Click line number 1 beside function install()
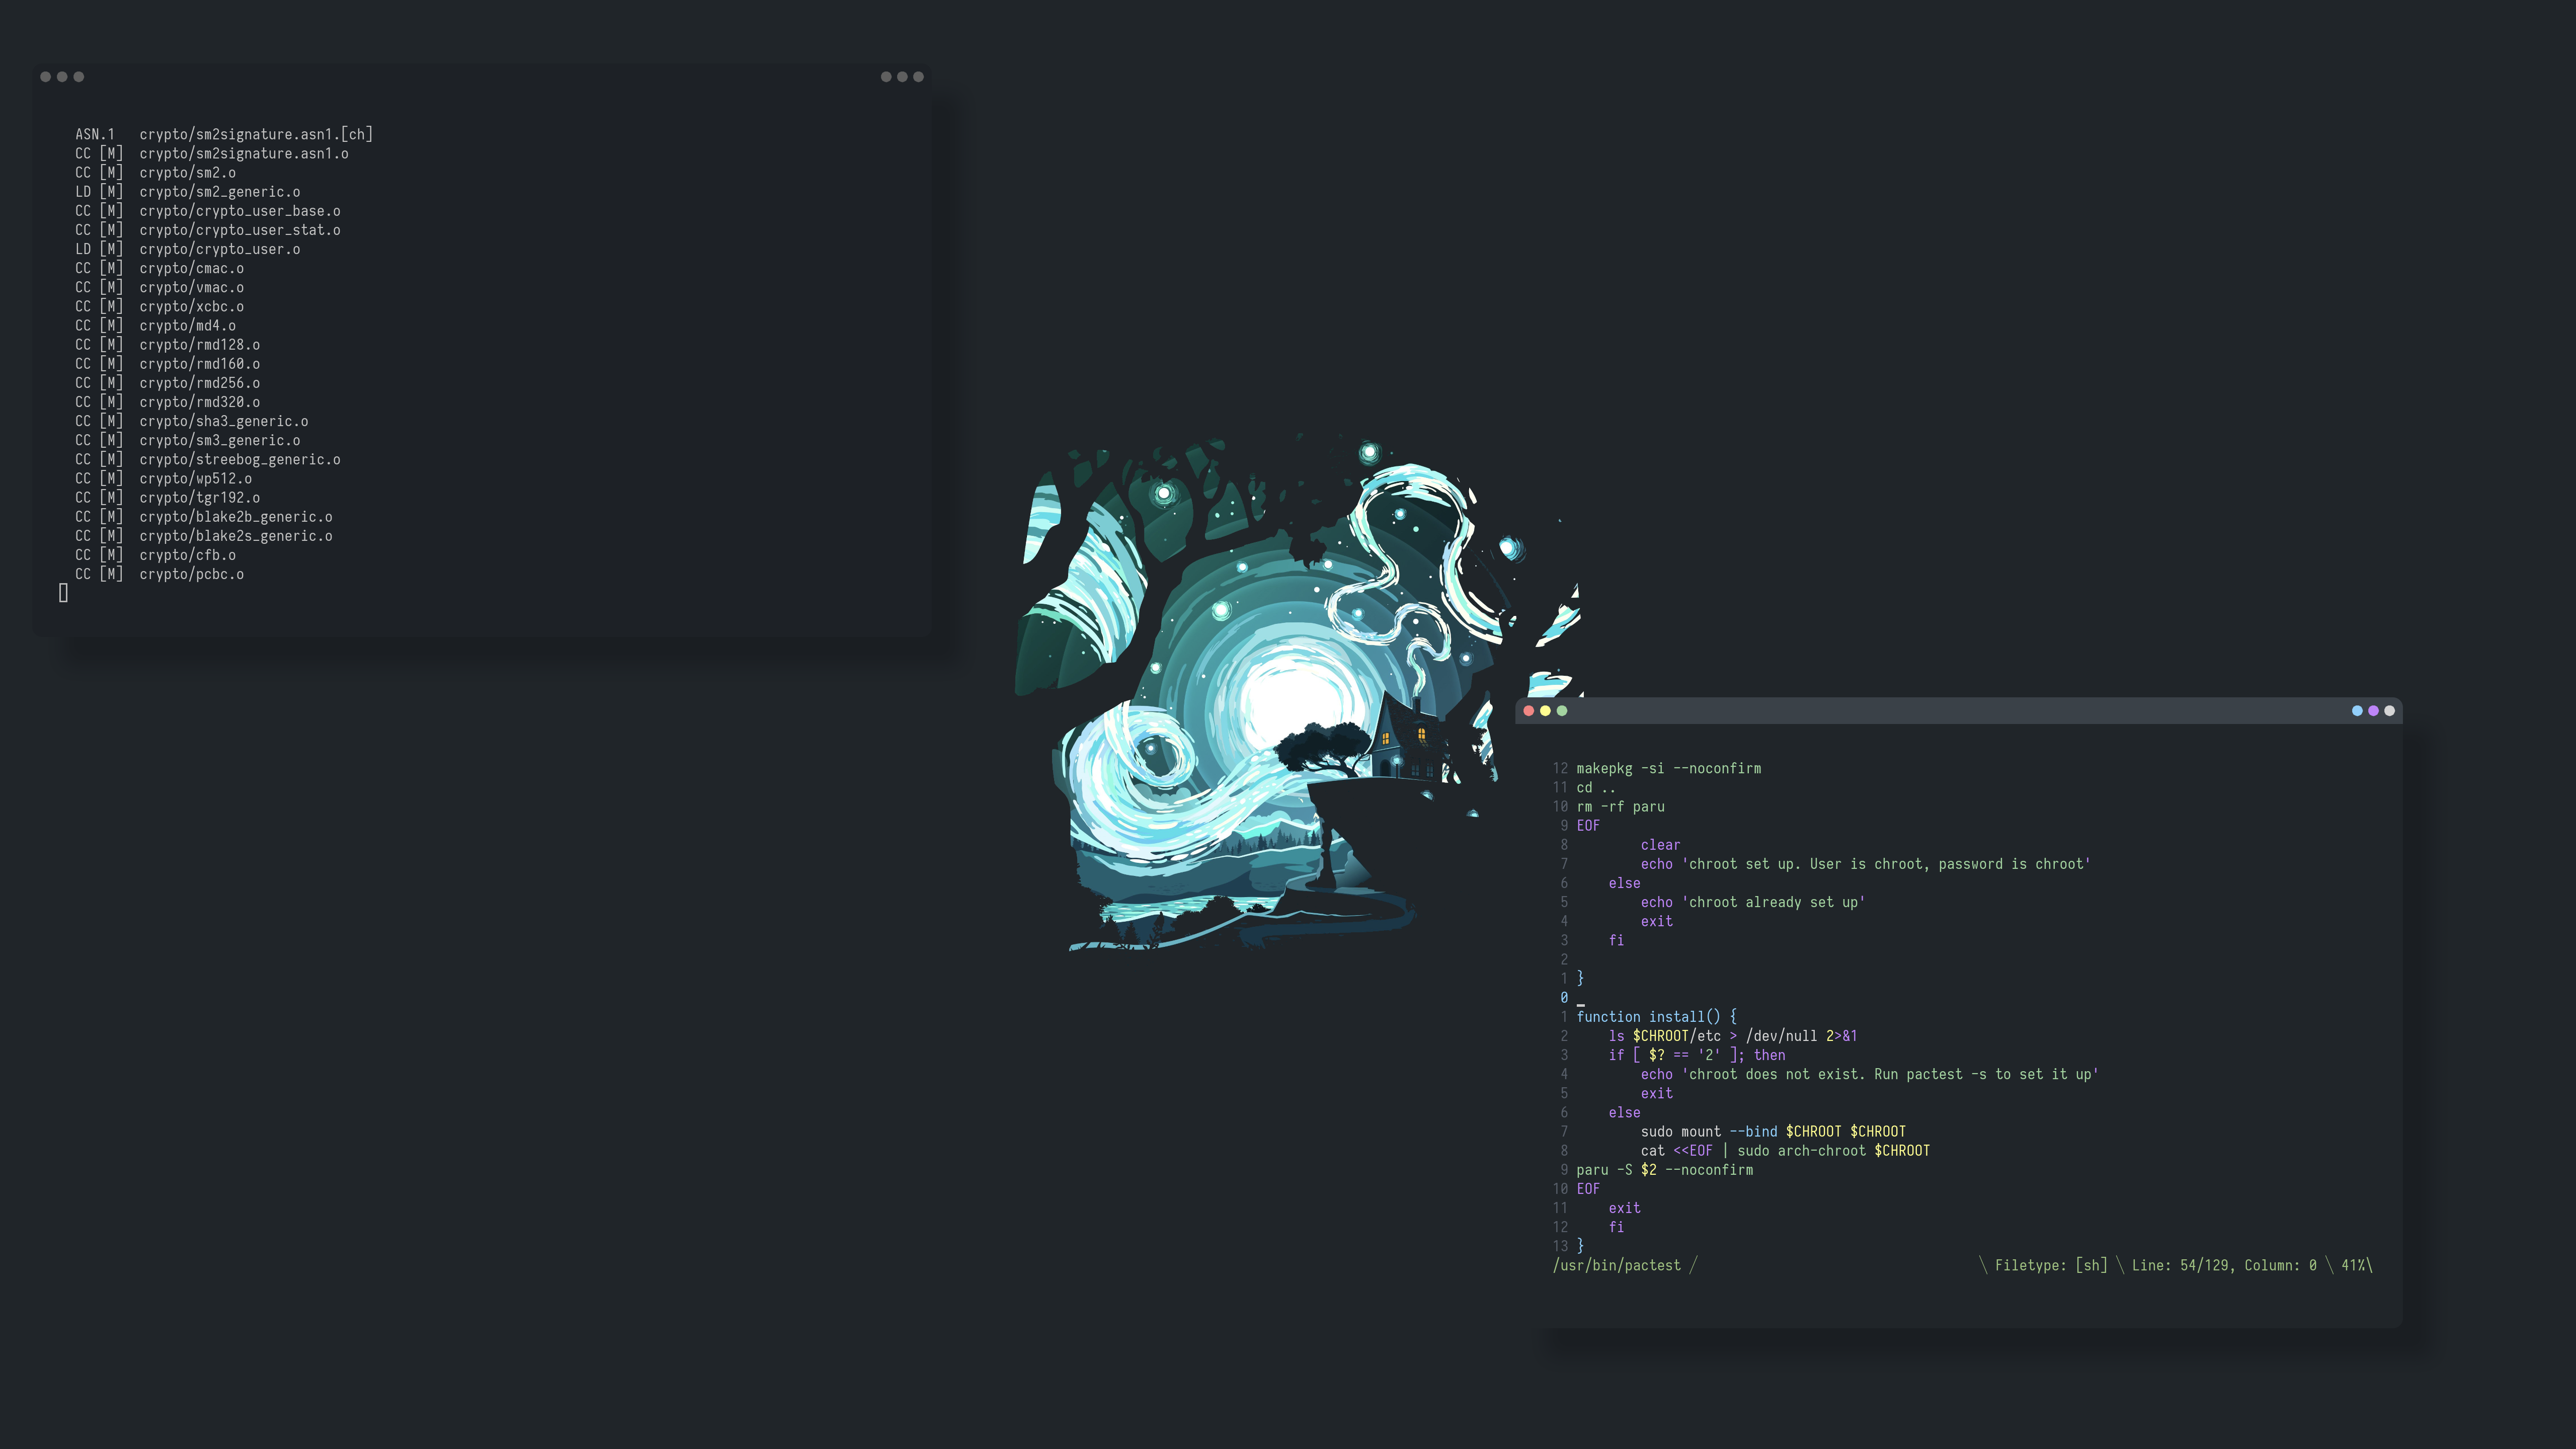 [x=1565, y=1016]
